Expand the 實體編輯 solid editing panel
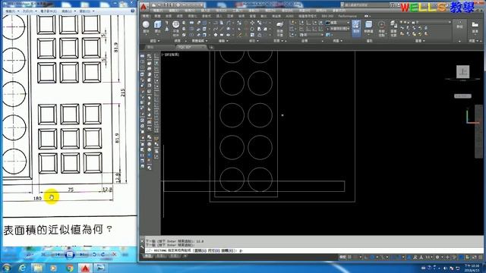 pos(199,41)
